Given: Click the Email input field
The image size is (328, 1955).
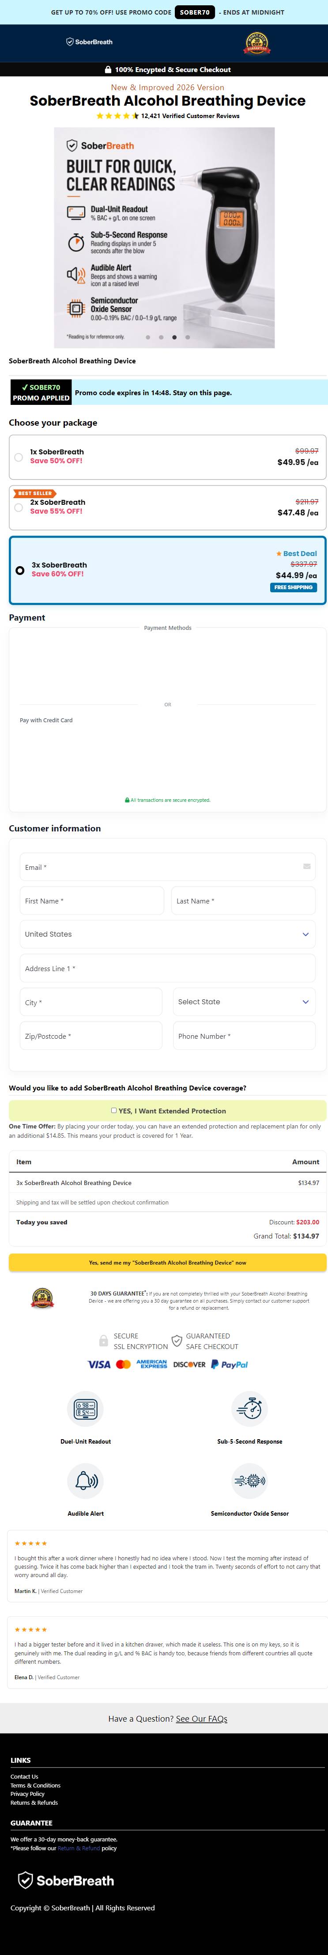Looking at the screenshot, I should pyautogui.click(x=167, y=867).
